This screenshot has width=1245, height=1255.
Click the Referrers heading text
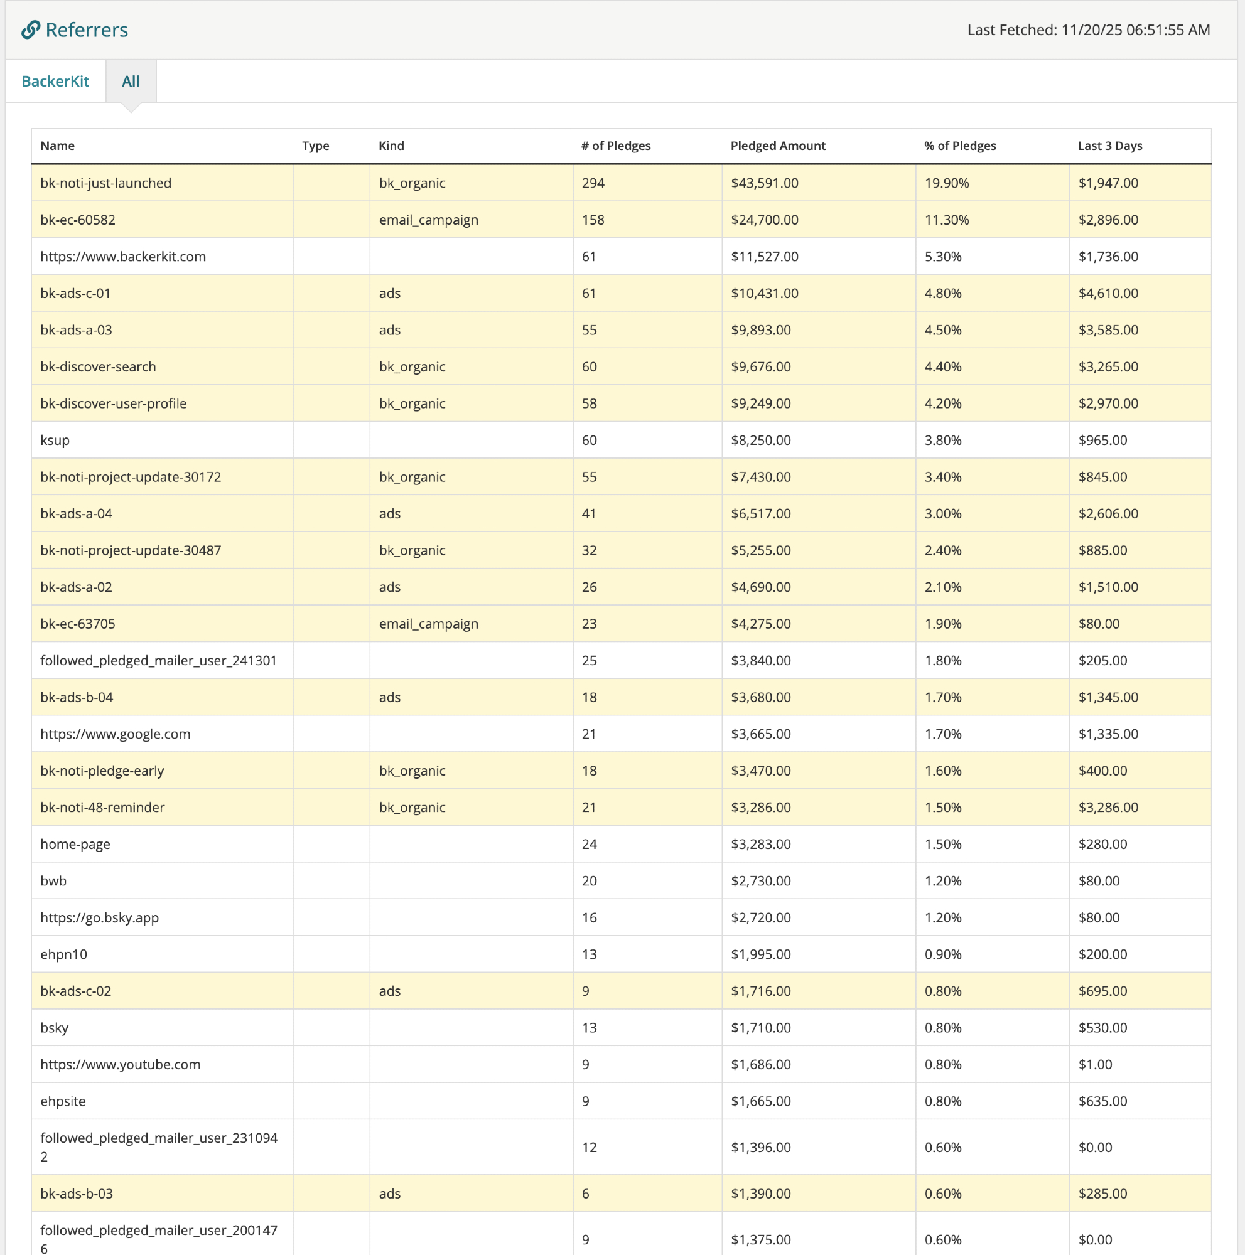click(87, 30)
